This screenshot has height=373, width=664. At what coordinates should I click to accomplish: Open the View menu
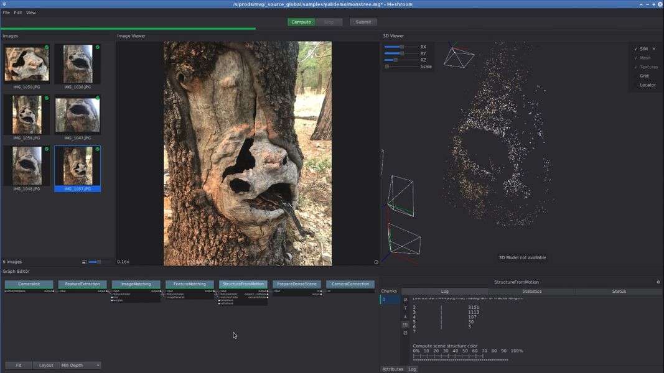click(30, 12)
